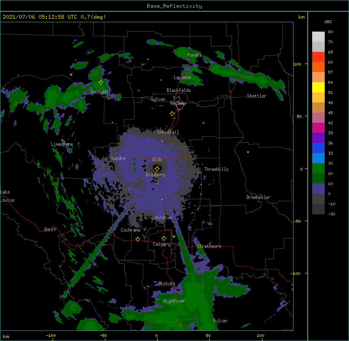This screenshot has height=341, width=349.
Task: Click the Stettler city label
Action: pyautogui.click(x=257, y=96)
